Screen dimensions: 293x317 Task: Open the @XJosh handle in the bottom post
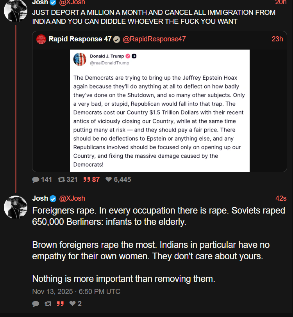(72, 198)
